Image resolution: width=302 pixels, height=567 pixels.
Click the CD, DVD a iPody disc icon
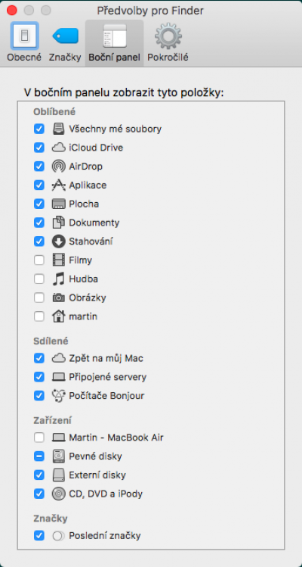(58, 494)
